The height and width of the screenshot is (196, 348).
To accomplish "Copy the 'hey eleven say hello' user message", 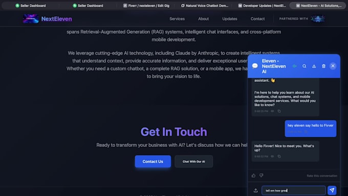I will click(306, 132).
